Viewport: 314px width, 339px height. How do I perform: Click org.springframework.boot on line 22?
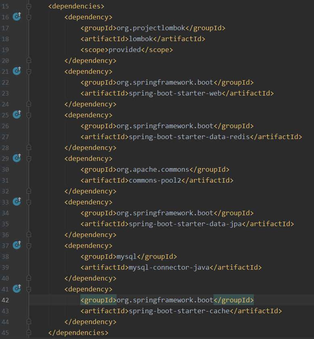(165, 82)
